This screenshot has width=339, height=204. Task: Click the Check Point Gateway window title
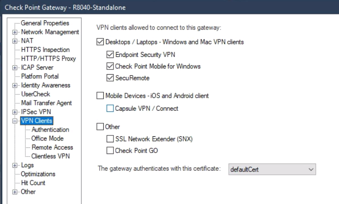point(65,7)
